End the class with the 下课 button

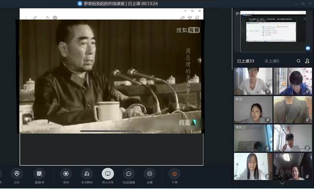[174, 174]
